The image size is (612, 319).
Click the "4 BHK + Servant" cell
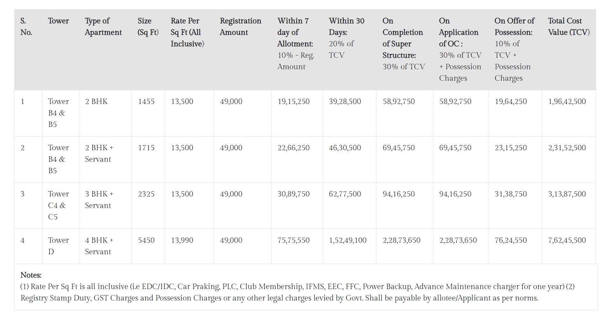pos(99,246)
